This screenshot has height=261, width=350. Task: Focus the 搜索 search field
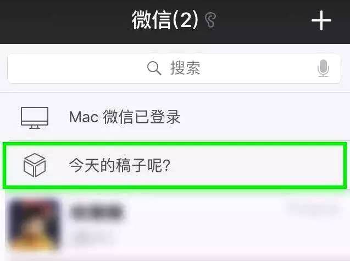[174, 68]
